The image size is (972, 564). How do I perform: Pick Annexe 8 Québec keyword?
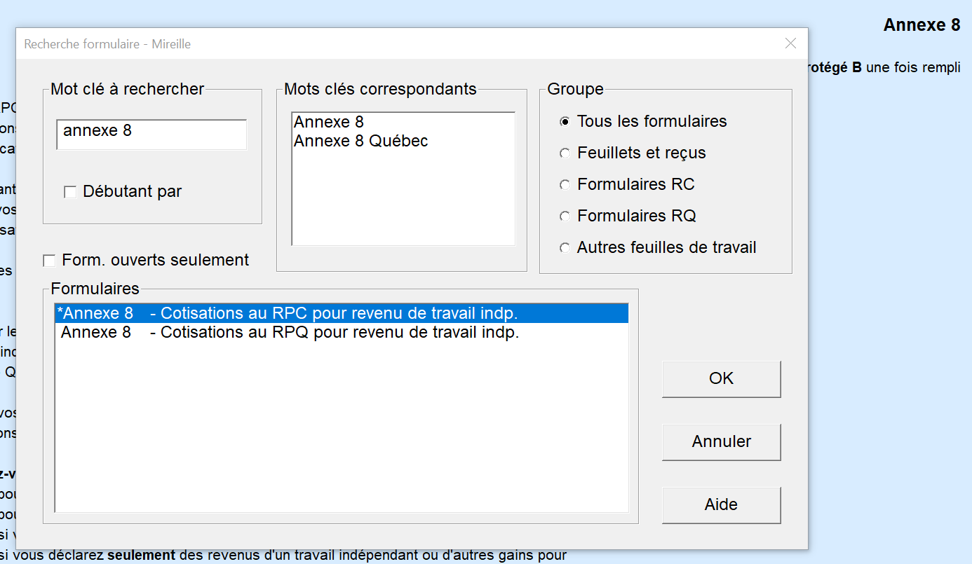tap(360, 141)
